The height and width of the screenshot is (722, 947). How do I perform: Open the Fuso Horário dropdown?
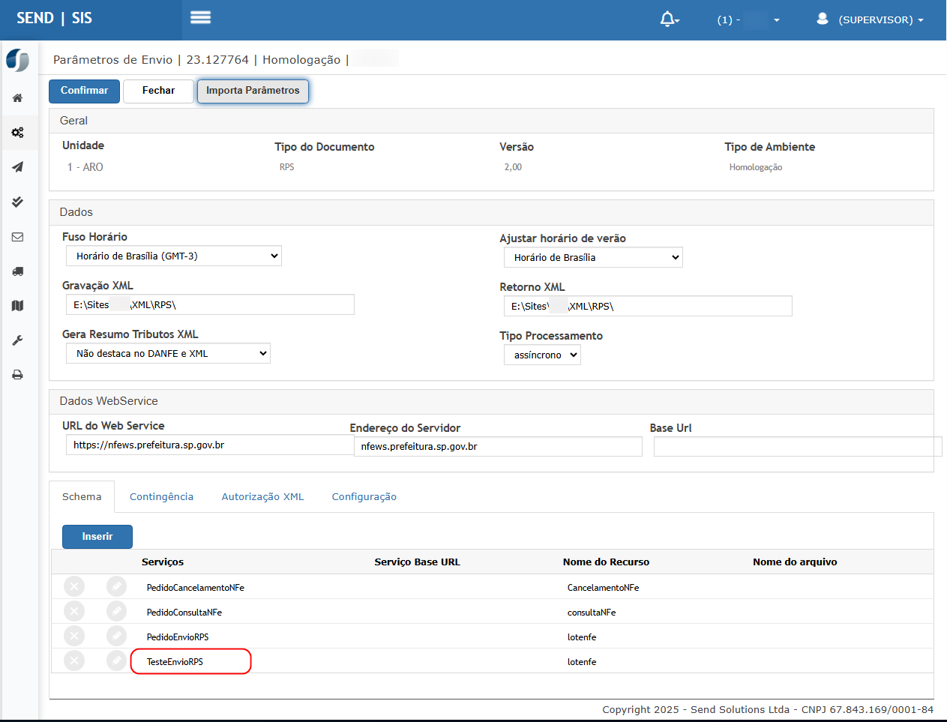(173, 256)
